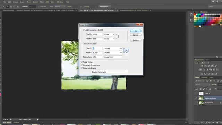
Task: Click the Resolution value field
Action: [97, 57]
